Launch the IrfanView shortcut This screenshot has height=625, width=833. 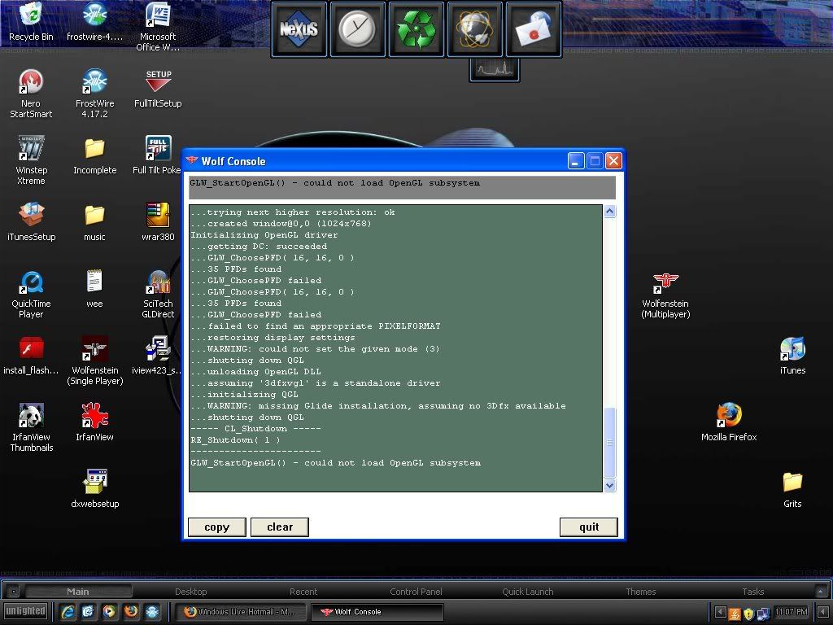click(x=94, y=423)
